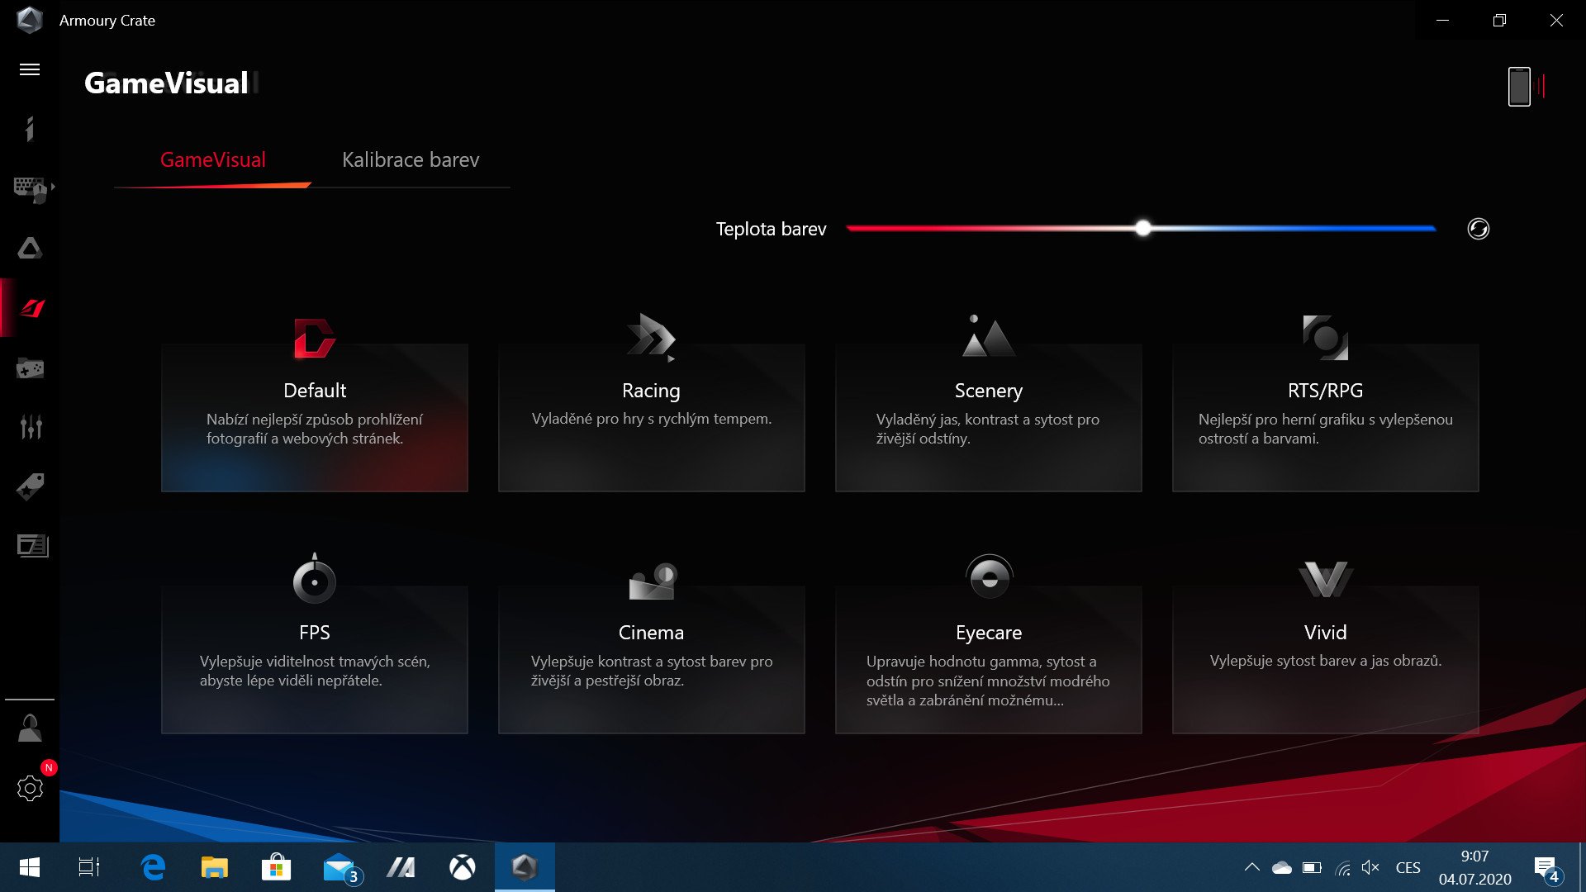The height and width of the screenshot is (892, 1586).
Task: Click the Armoury Crate logo in title bar
Action: point(30,20)
